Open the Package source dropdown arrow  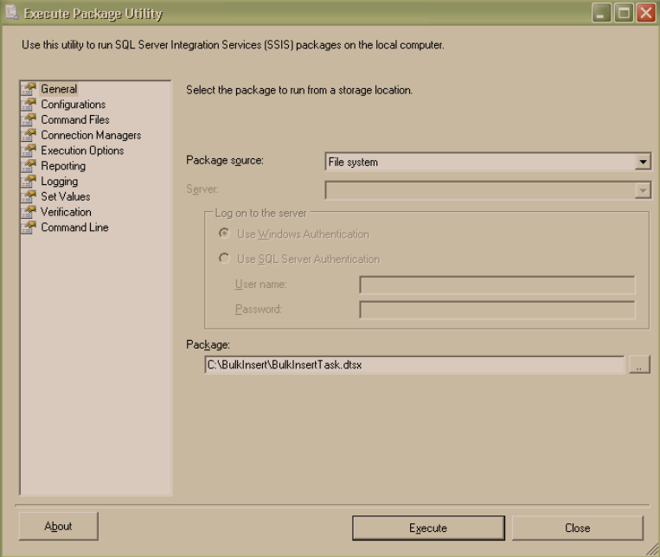pyautogui.click(x=643, y=162)
